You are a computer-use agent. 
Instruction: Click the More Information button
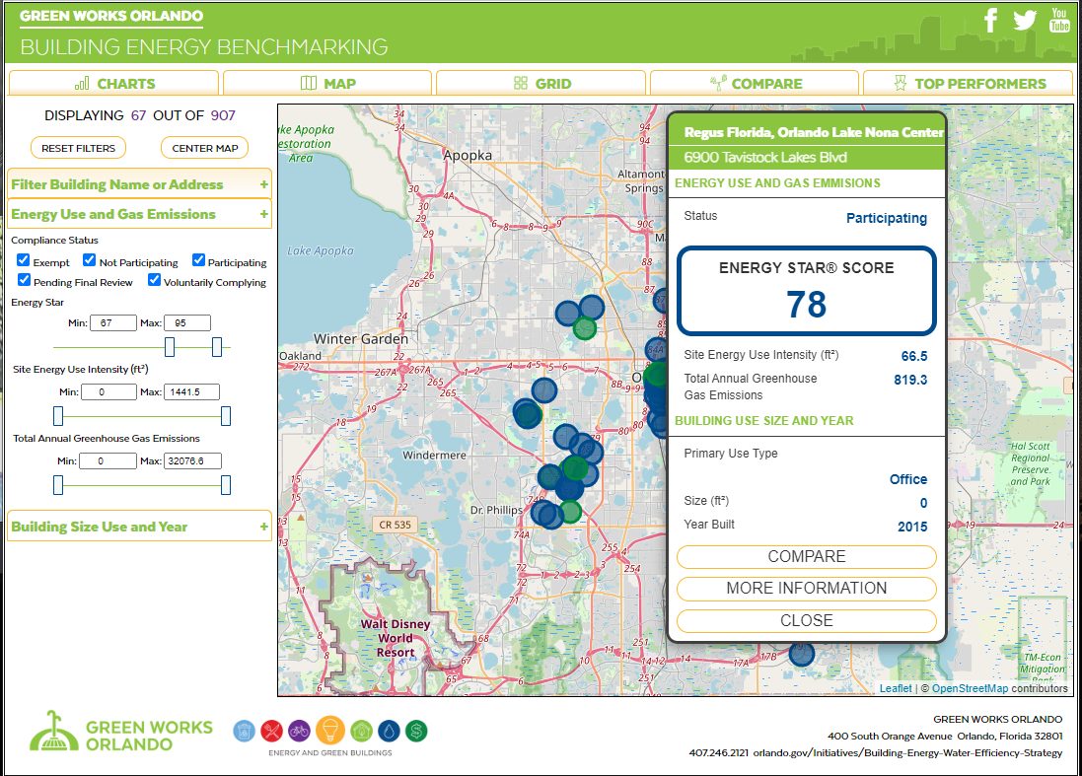tap(807, 589)
